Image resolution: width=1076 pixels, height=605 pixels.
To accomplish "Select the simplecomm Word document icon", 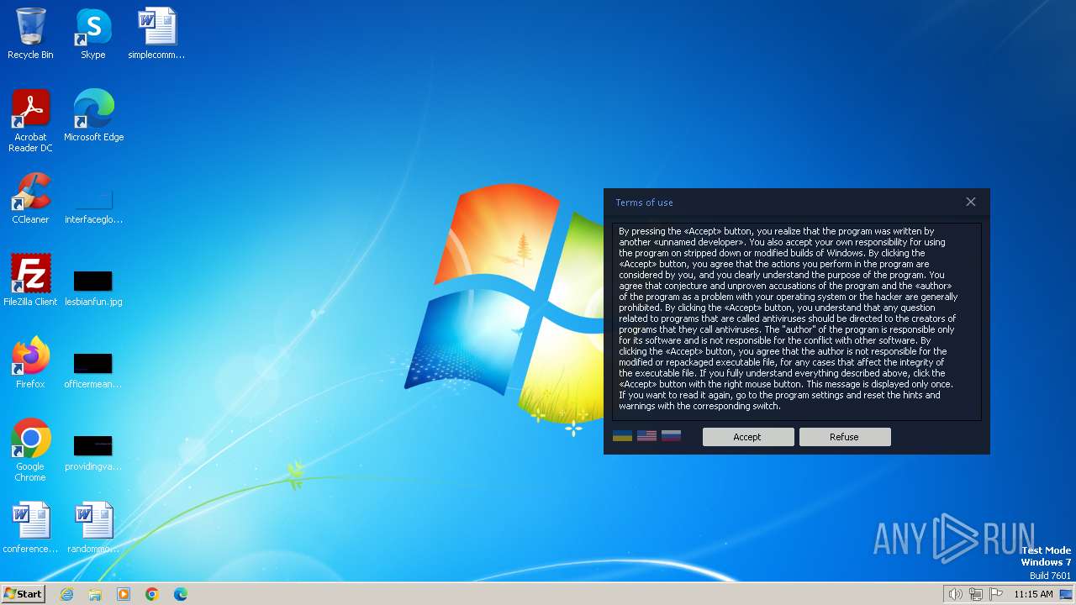I will click(156, 34).
